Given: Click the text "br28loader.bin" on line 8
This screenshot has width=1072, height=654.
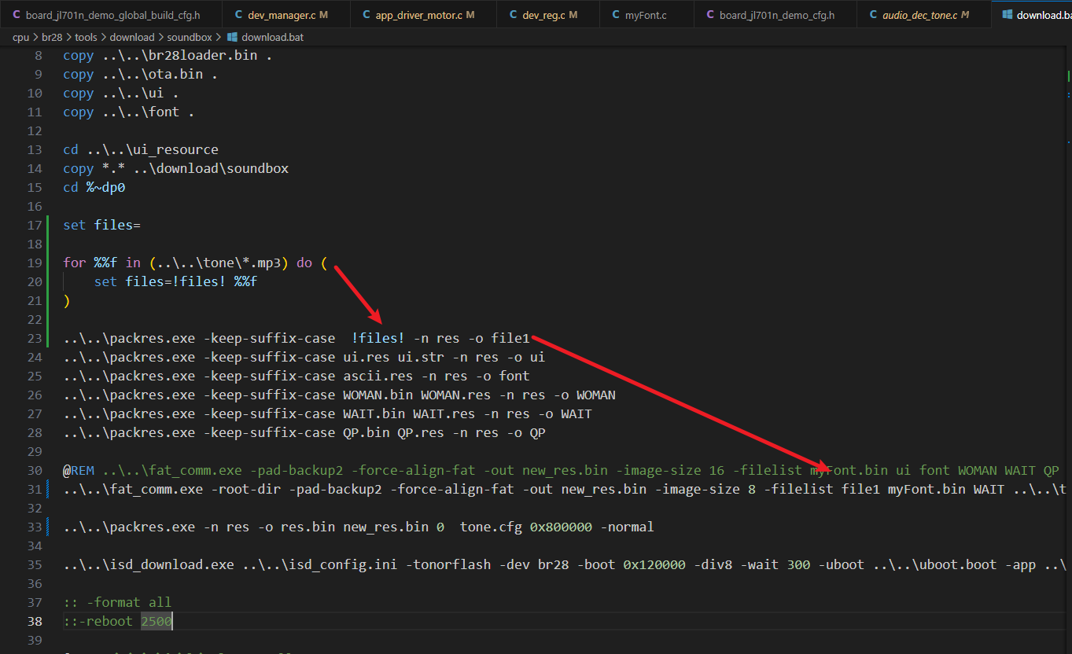Looking at the screenshot, I should click(202, 55).
